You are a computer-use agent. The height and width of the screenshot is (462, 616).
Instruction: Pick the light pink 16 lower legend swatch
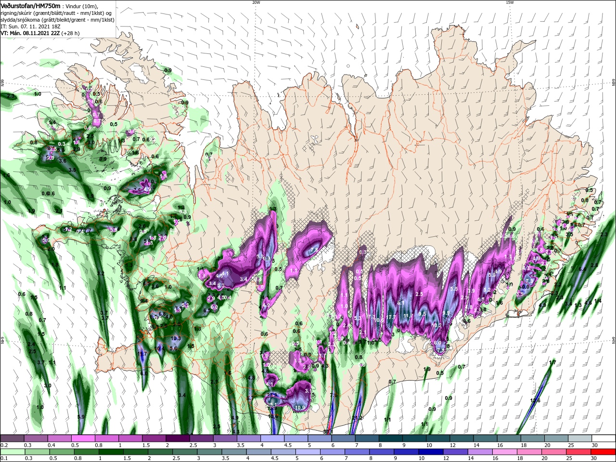(x=504, y=451)
